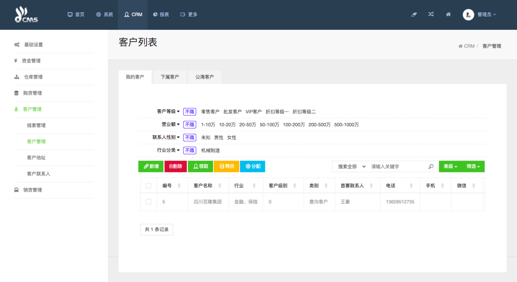
Task: Expand the 高级 dropdown button
Action: click(x=450, y=167)
